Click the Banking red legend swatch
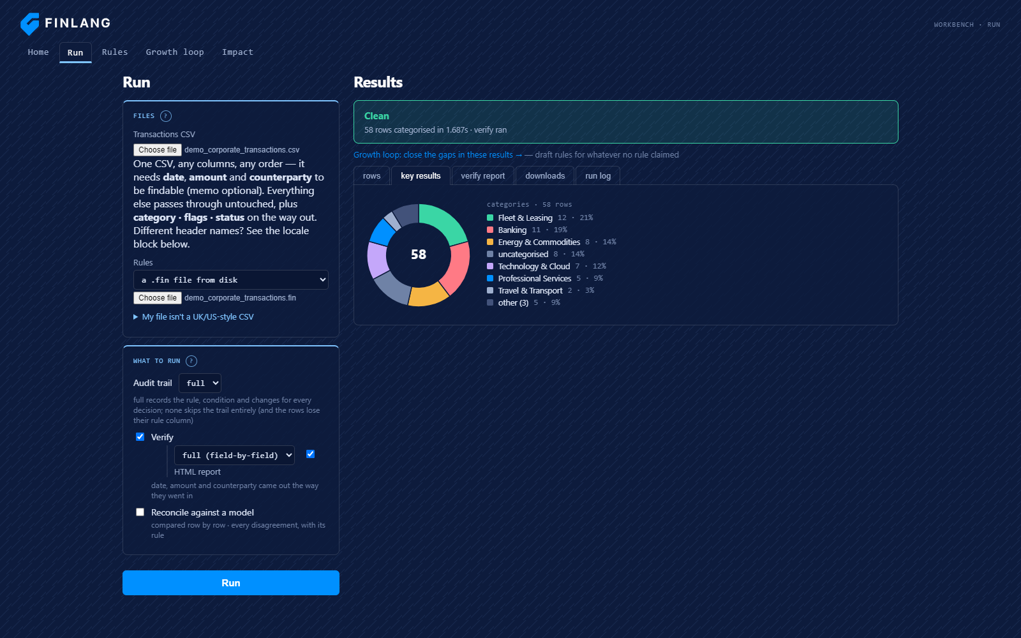Image resolution: width=1021 pixels, height=638 pixels. click(490, 230)
